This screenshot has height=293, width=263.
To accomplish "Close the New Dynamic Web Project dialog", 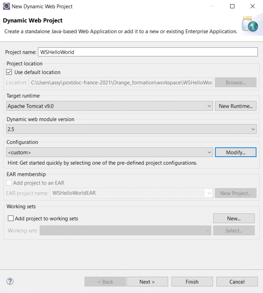I will [x=252, y=6].
